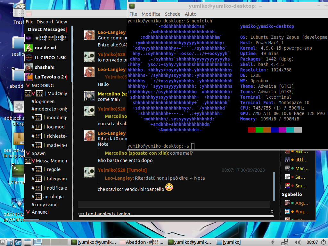Viewport: 328px width, 246px height.
Task: Click Yu(miko)528 [Tumolo] skull avatar
Action: pos(89,172)
